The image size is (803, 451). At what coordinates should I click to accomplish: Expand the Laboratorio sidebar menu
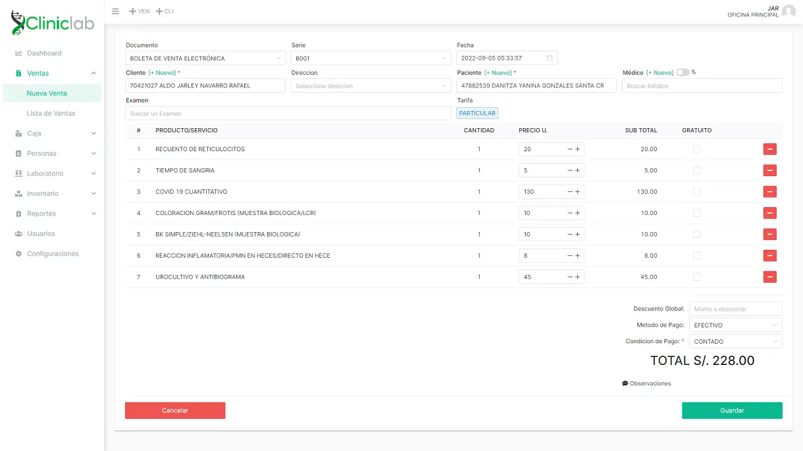(x=56, y=174)
